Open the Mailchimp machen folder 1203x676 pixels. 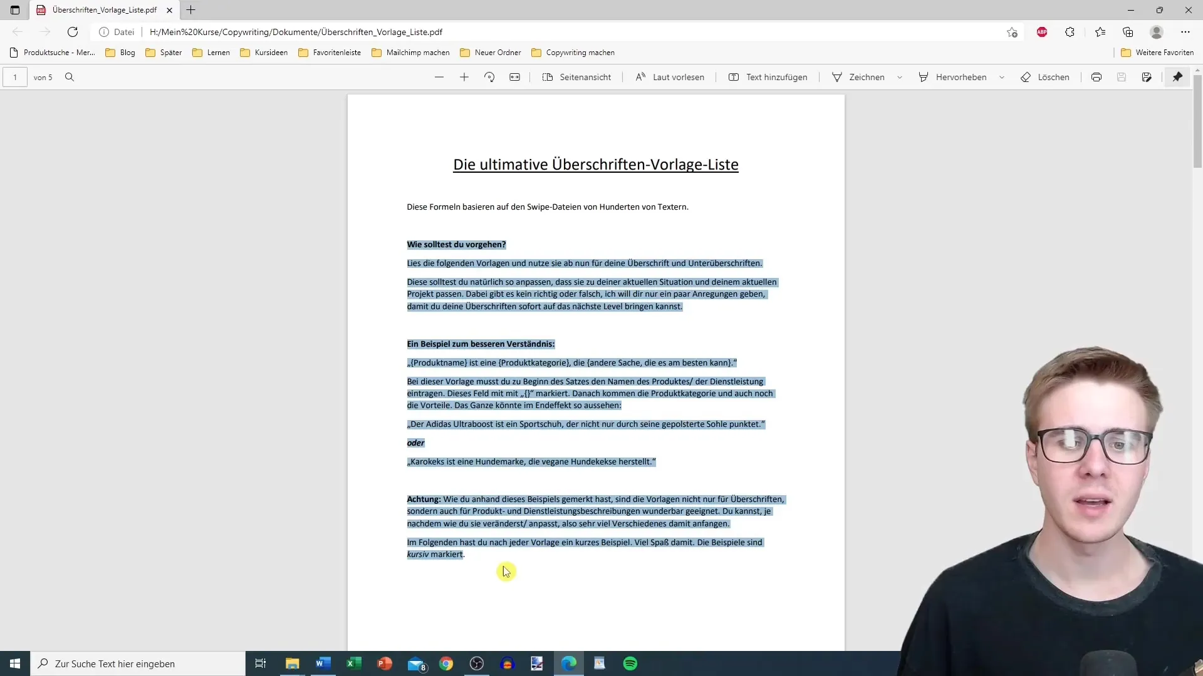tap(410, 53)
